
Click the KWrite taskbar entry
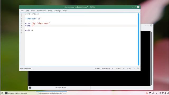pos(51,93)
